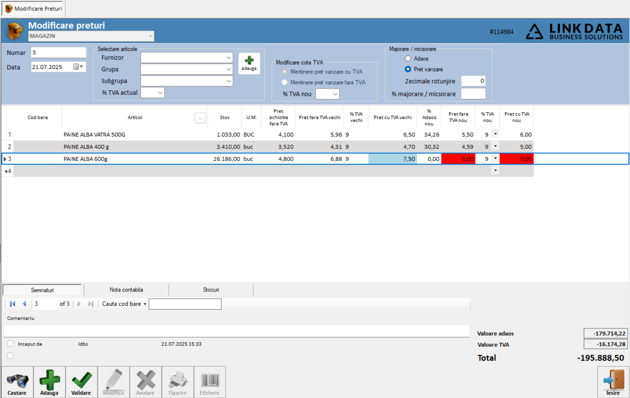630x398 pixels.
Task: Click the red Pret cu TVA nou cell
Action: 516,159
